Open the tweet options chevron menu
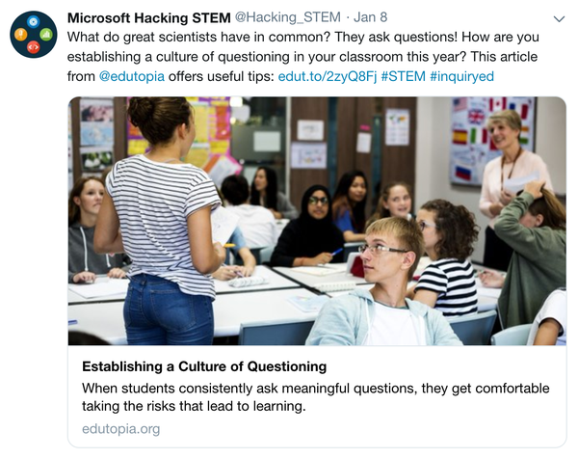The height and width of the screenshot is (458, 578). pos(559,20)
